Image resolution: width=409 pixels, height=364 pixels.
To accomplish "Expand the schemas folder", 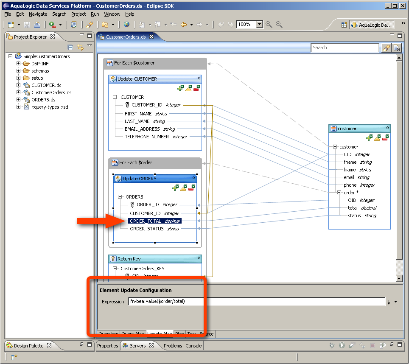I will 18,71.
